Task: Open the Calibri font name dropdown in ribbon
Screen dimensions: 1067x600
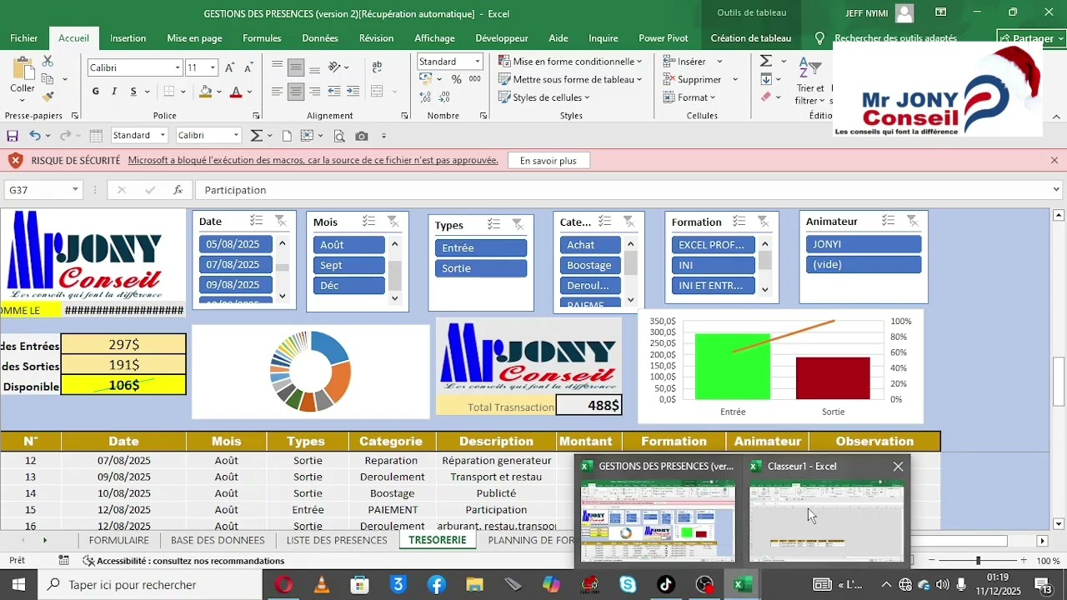Action: (x=178, y=68)
